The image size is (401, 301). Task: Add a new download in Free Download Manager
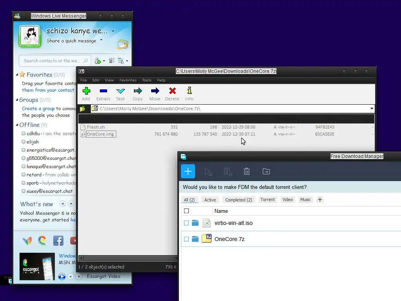188,171
